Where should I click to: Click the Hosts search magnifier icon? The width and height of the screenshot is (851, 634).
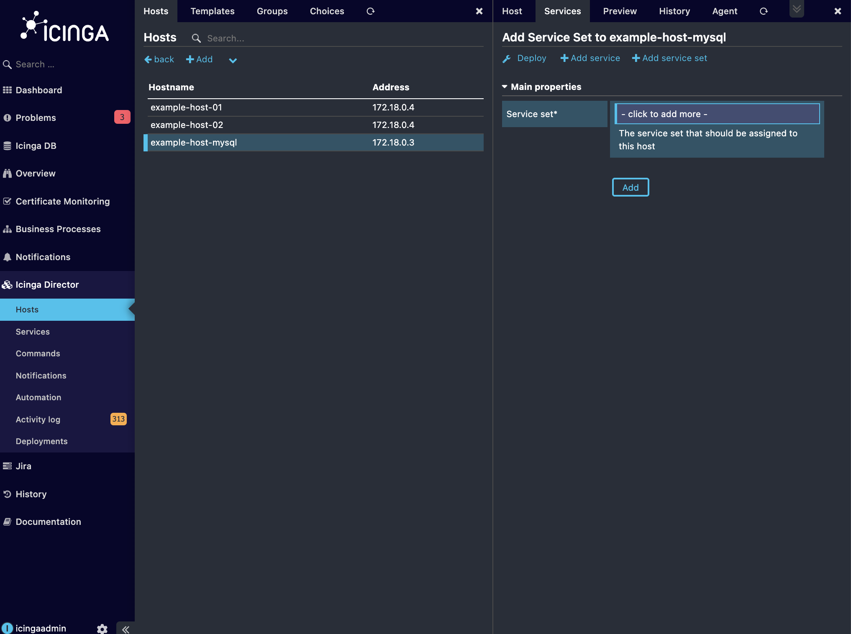[196, 38]
